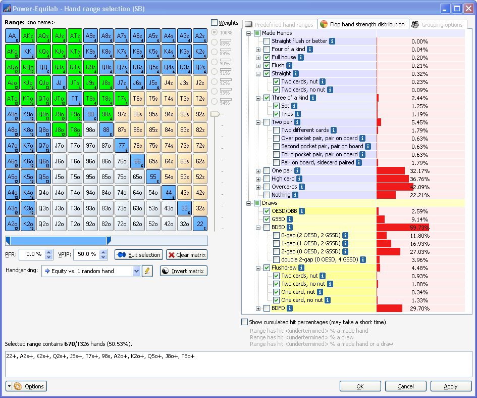Open the Grouping options tab
The height and width of the screenshot is (398, 477).
pos(438,24)
